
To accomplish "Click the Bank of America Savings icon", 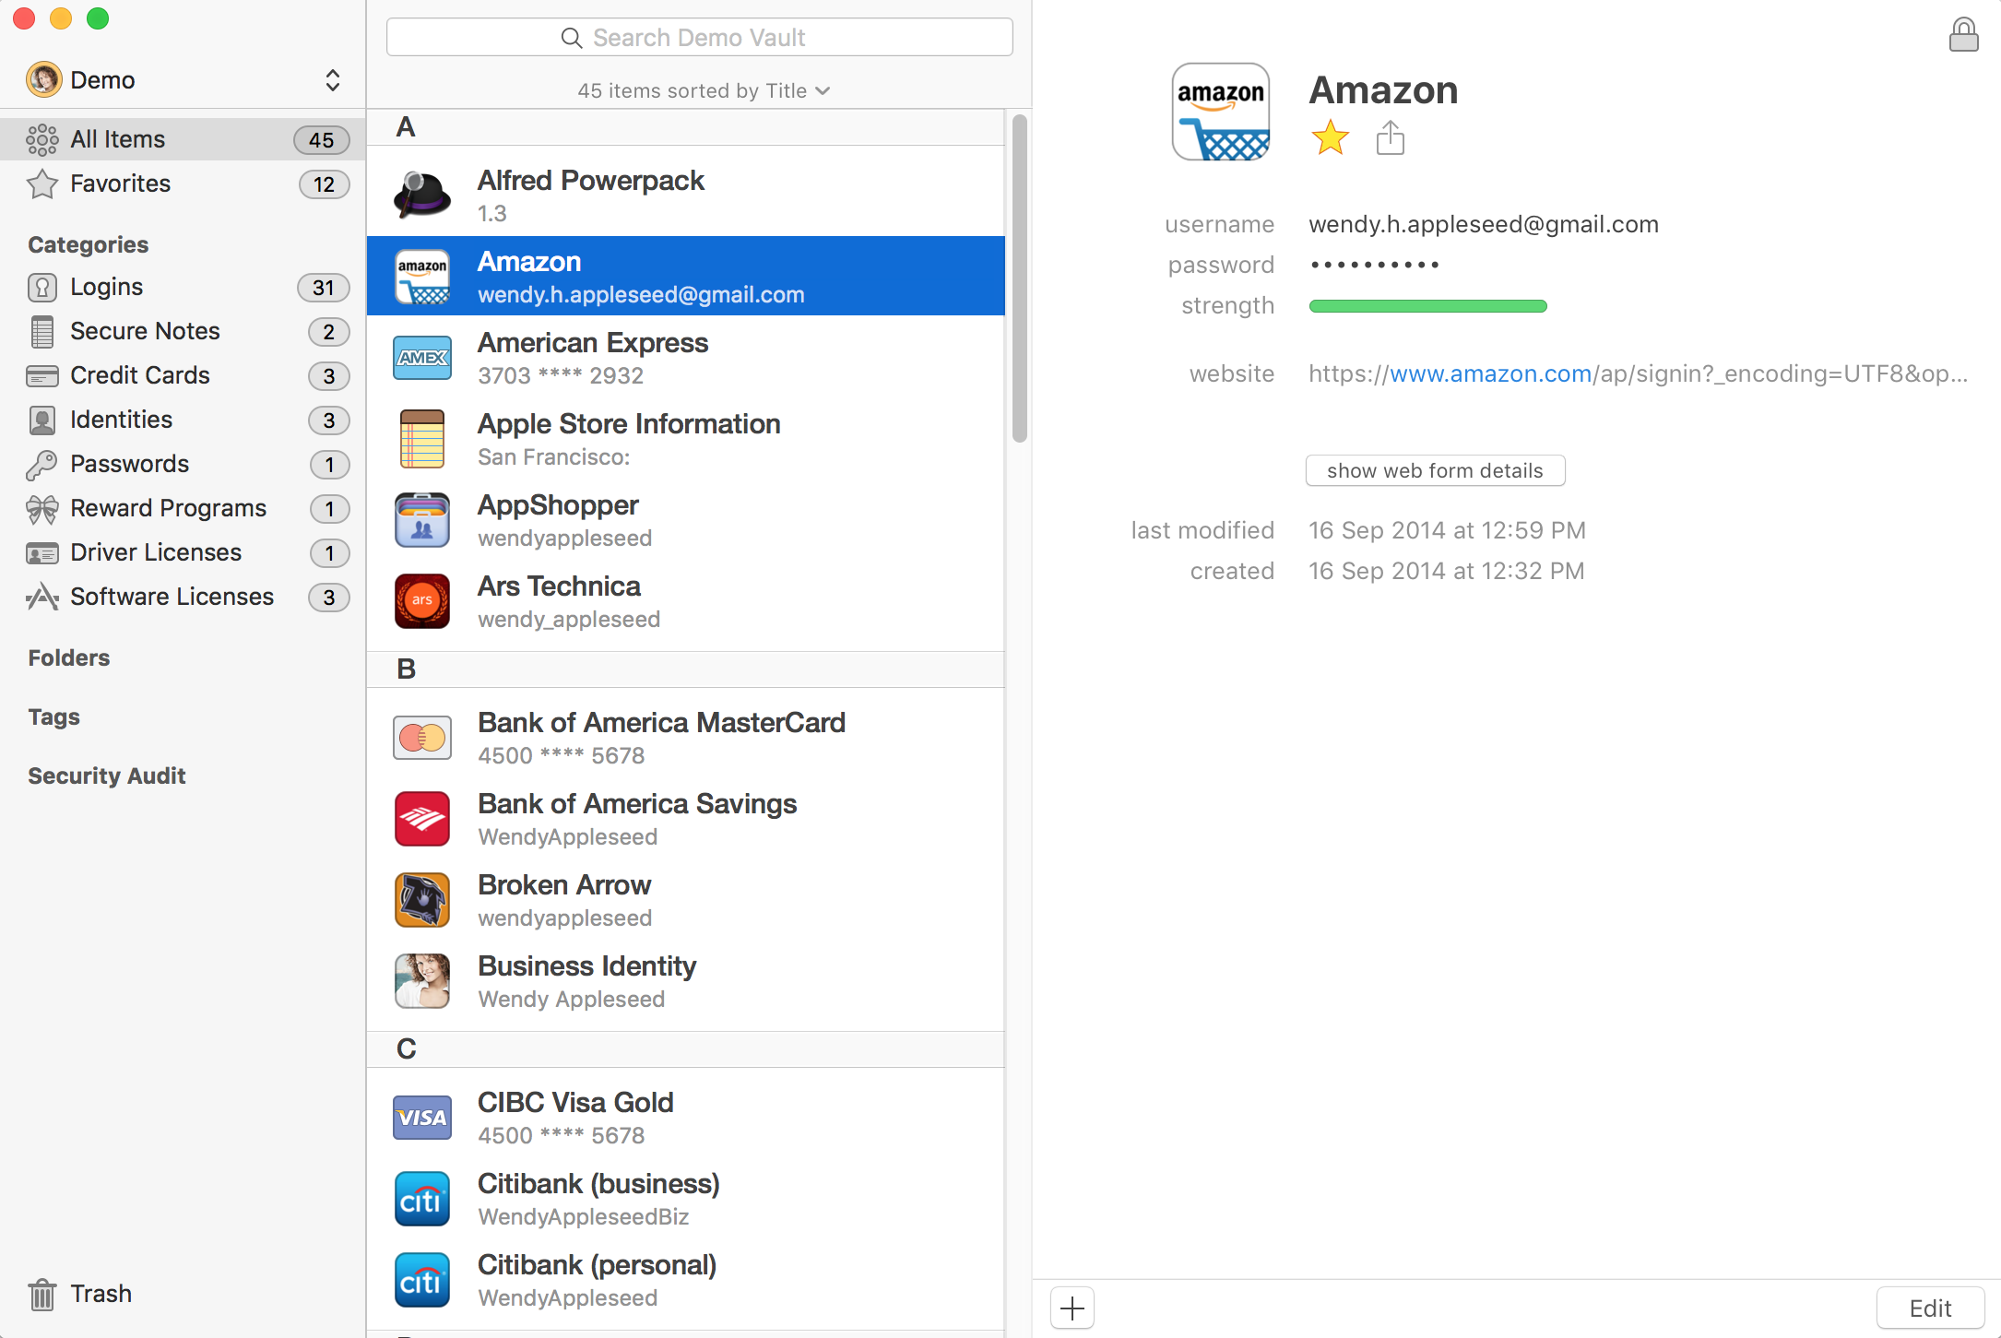I will [421, 819].
